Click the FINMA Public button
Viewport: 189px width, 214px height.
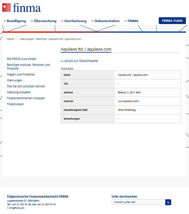[172, 21]
